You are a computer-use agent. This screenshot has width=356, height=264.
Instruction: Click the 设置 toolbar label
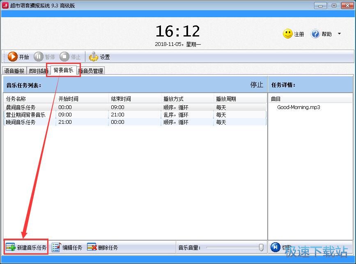pyautogui.click(x=105, y=57)
